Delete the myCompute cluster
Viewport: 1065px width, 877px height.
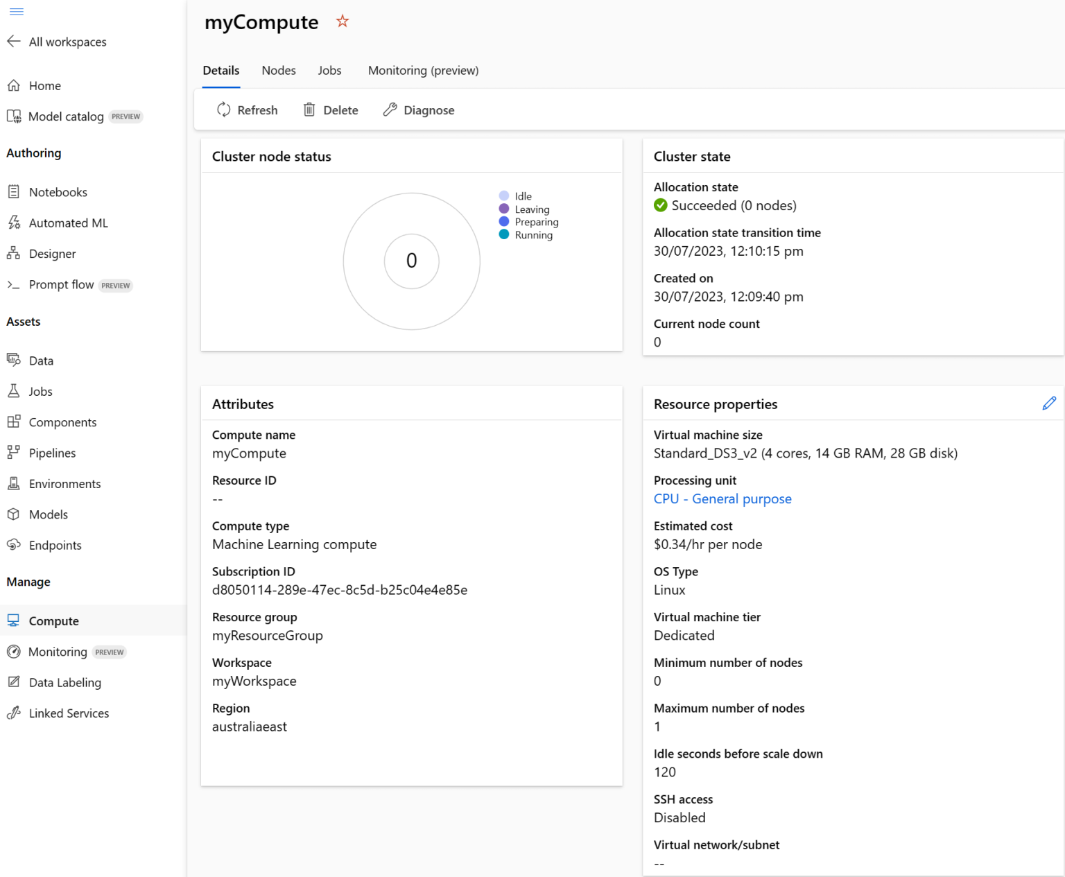331,110
